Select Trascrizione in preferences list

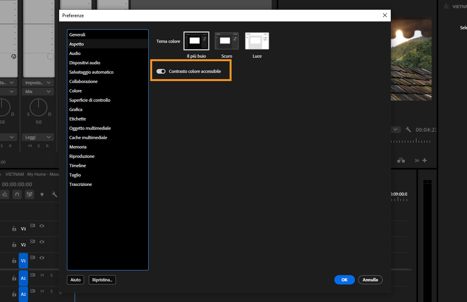[x=108, y=184]
